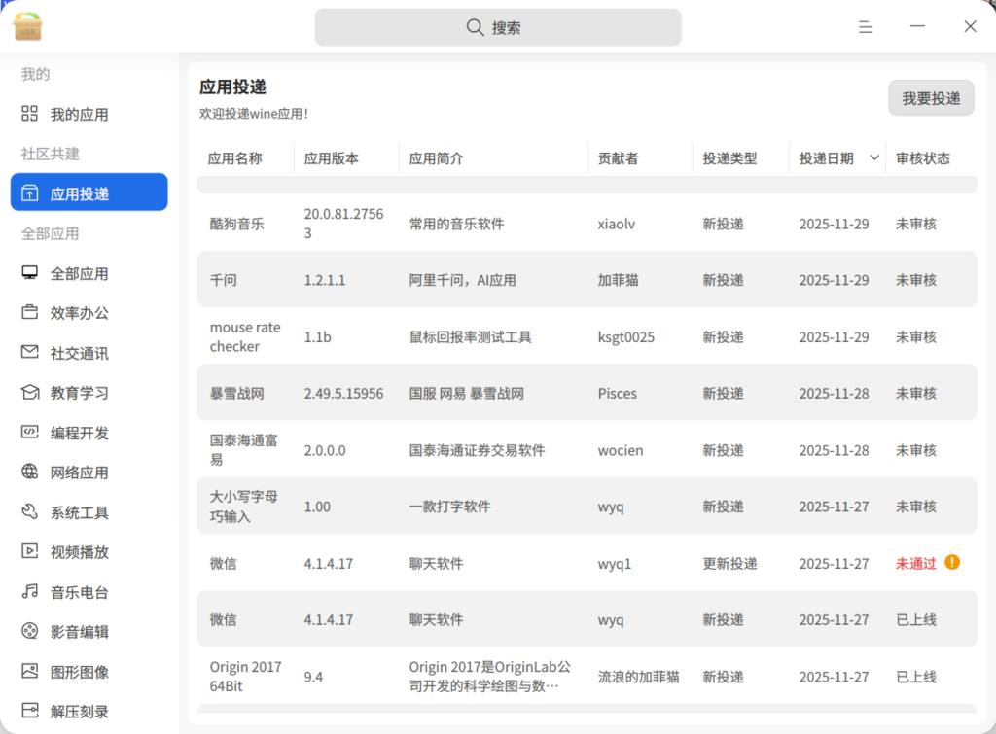Click the 搜索 search field
This screenshot has width=996, height=734.
pyautogui.click(x=497, y=27)
